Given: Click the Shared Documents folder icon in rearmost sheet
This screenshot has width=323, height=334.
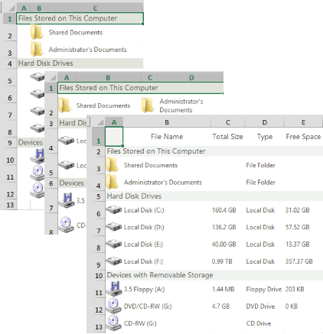Looking at the screenshot, I should pyautogui.click(x=37, y=32).
